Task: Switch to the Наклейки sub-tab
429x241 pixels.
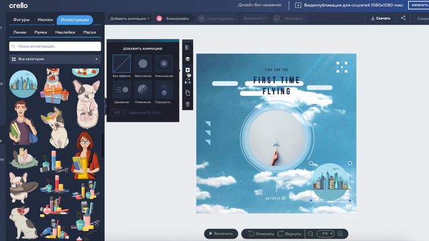Action: pos(65,32)
